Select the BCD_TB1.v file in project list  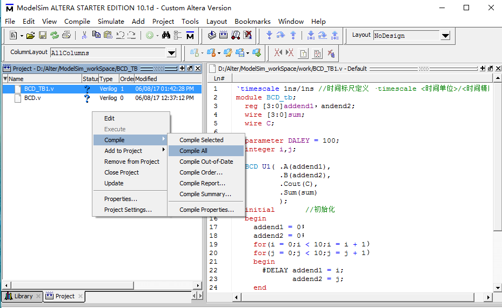[39, 89]
